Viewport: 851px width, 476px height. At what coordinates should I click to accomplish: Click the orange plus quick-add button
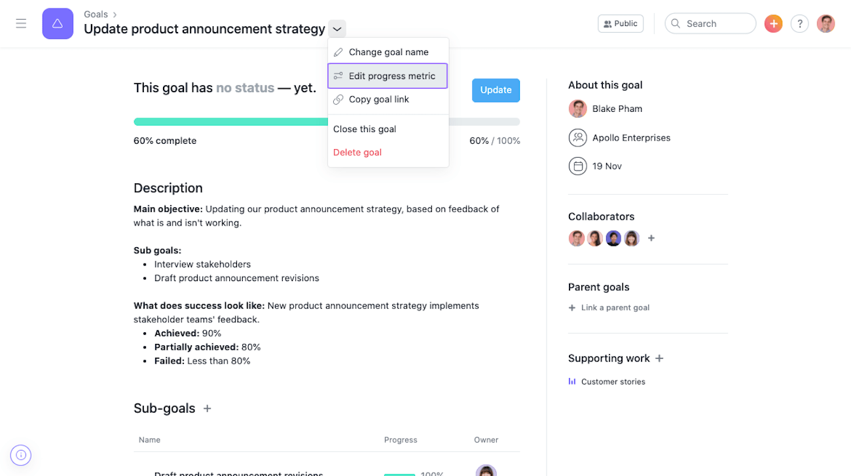[773, 24]
